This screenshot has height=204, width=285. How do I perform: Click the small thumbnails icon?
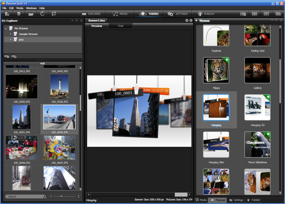tap(51, 196)
